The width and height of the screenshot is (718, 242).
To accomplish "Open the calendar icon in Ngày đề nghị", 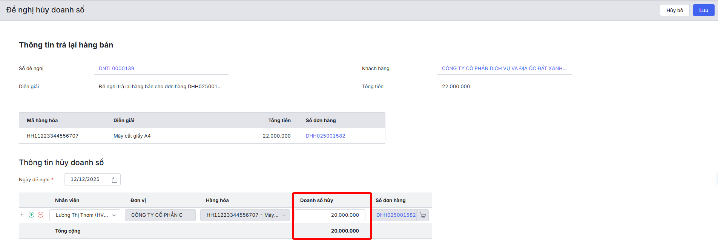I will [115, 180].
